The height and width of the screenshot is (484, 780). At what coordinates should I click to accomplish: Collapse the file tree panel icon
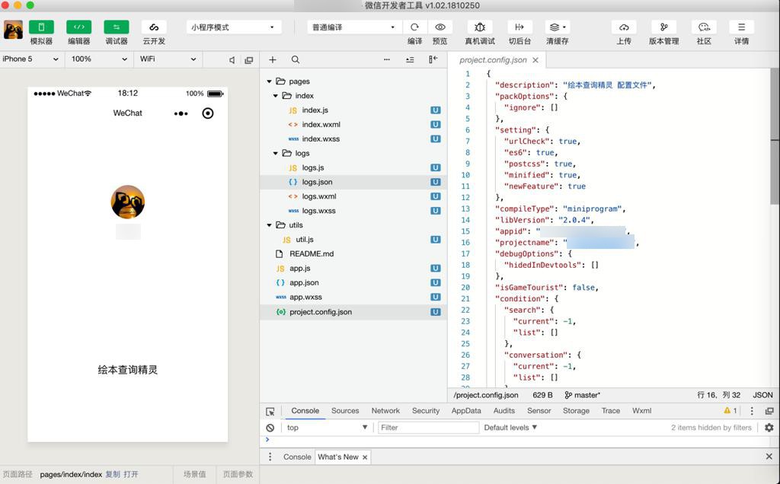click(x=433, y=59)
